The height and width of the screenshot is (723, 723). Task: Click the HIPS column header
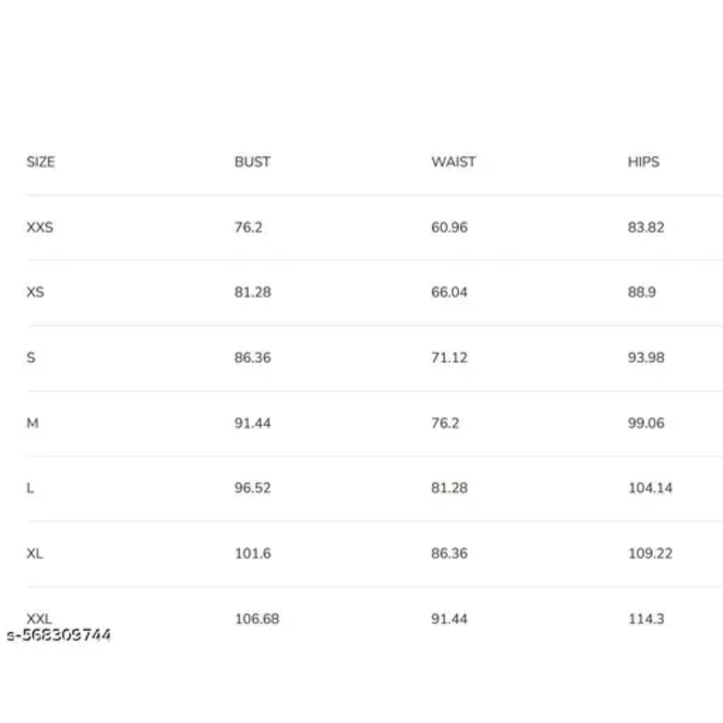coord(644,162)
